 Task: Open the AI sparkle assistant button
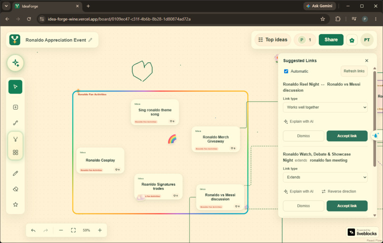(15, 63)
